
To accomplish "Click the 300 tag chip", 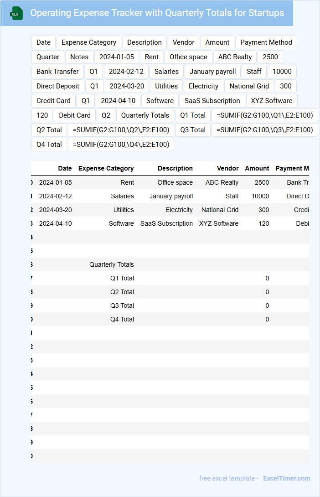I will pyautogui.click(x=286, y=86).
